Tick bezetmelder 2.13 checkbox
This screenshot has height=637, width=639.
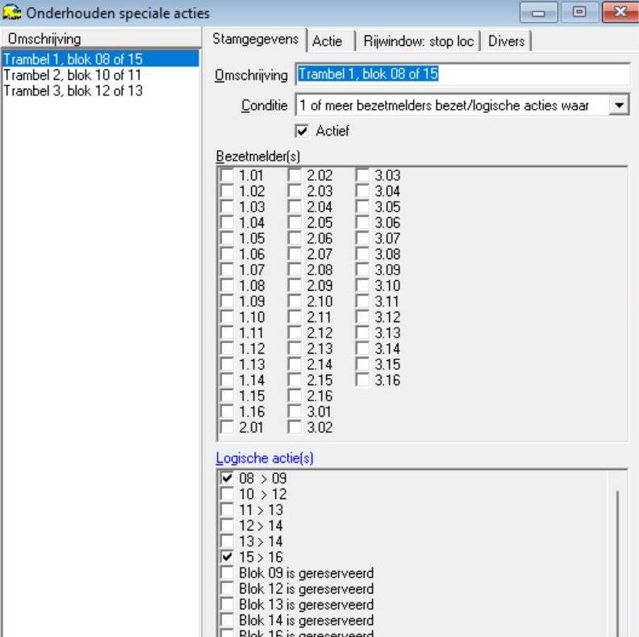click(294, 349)
